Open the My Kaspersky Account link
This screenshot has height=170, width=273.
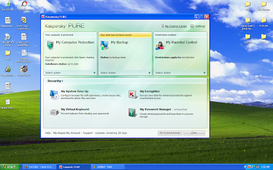[x=67, y=133]
